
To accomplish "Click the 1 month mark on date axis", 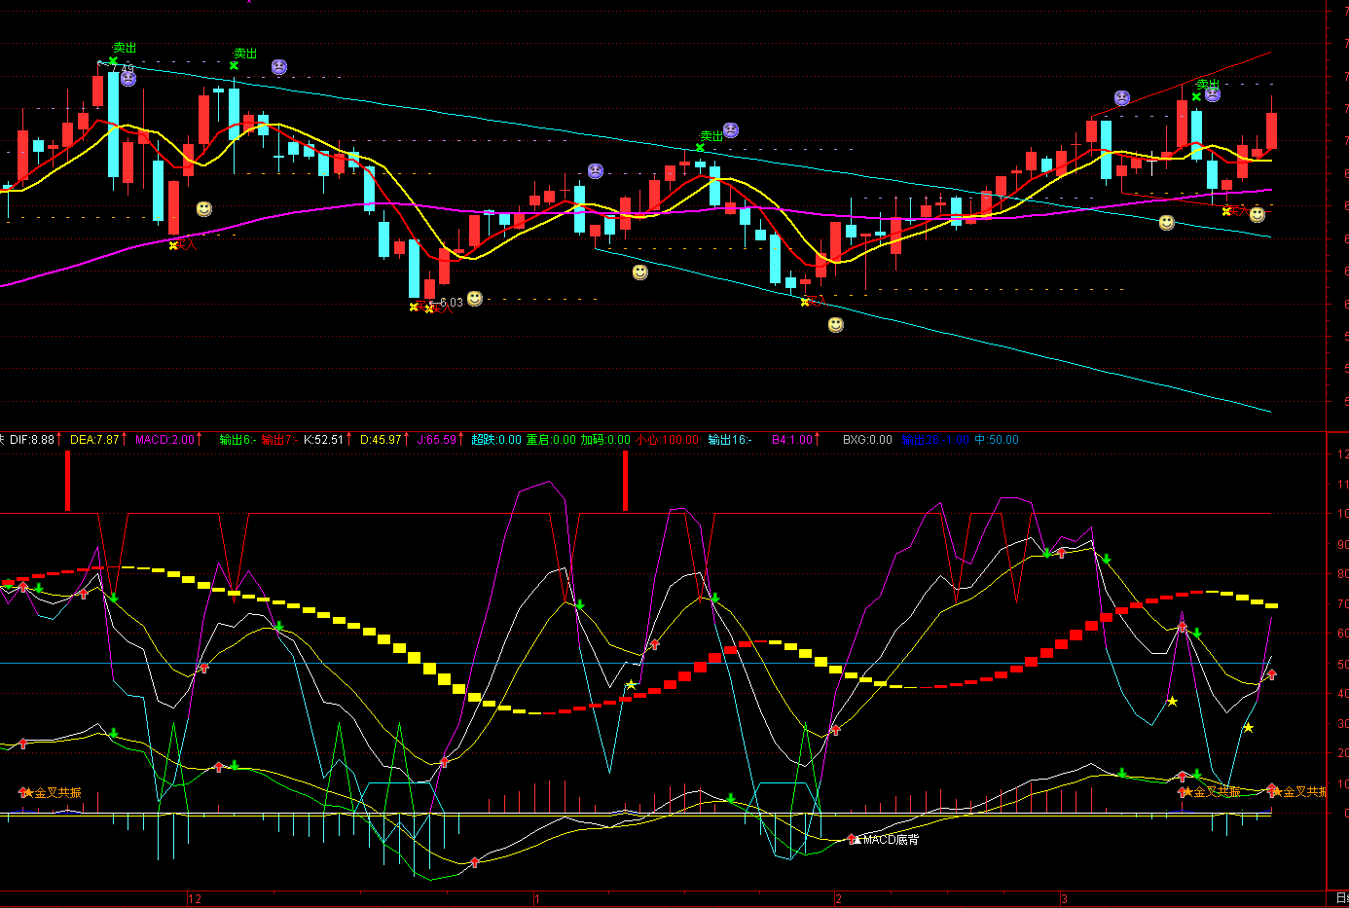I will click(x=537, y=899).
